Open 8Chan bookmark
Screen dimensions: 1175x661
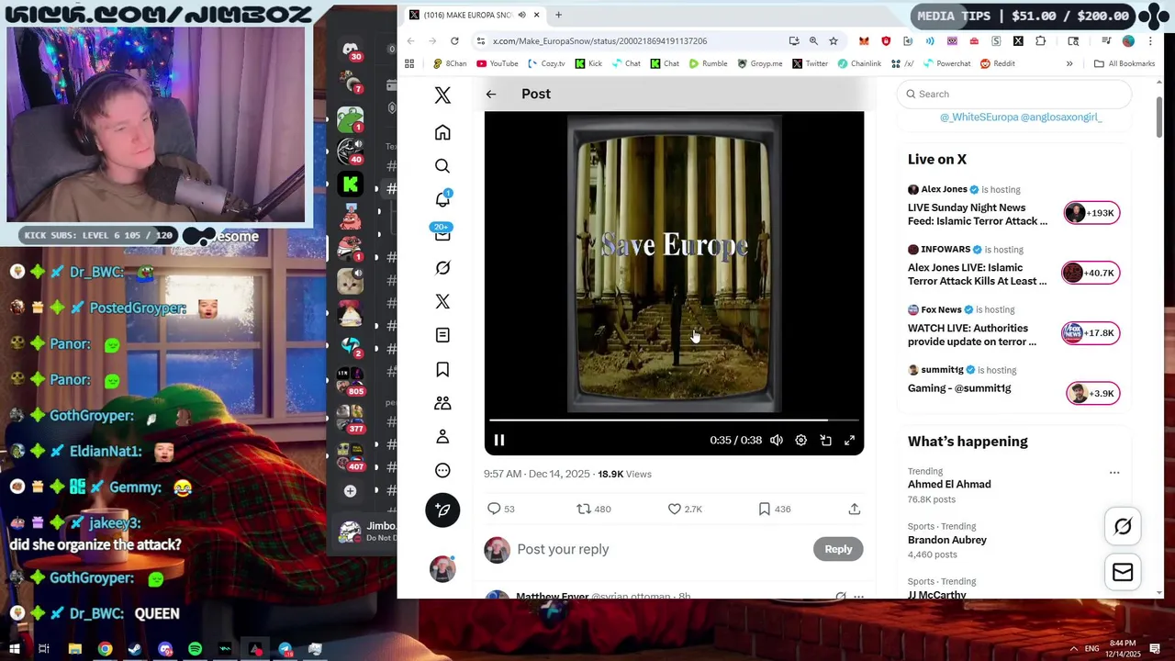coord(450,63)
